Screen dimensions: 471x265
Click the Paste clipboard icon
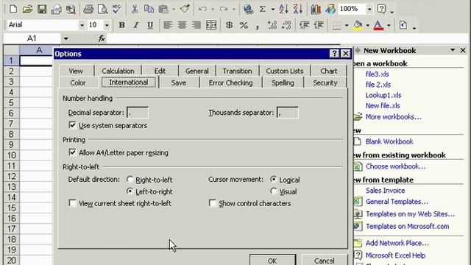pos(163,9)
